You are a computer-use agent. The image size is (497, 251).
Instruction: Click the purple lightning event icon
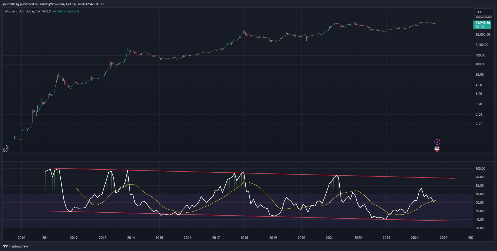[437, 142]
